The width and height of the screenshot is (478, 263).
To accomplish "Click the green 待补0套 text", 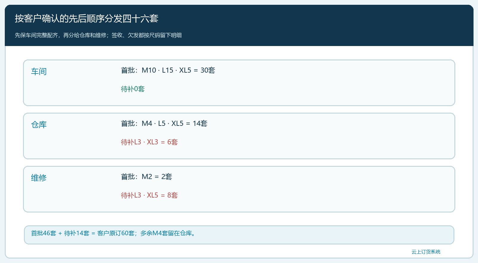I will [133, 89].
